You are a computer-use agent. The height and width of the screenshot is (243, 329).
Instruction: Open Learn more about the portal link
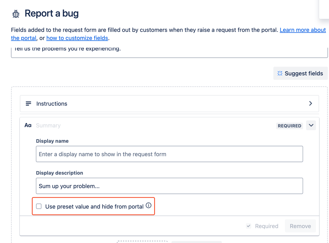(303, 30)
